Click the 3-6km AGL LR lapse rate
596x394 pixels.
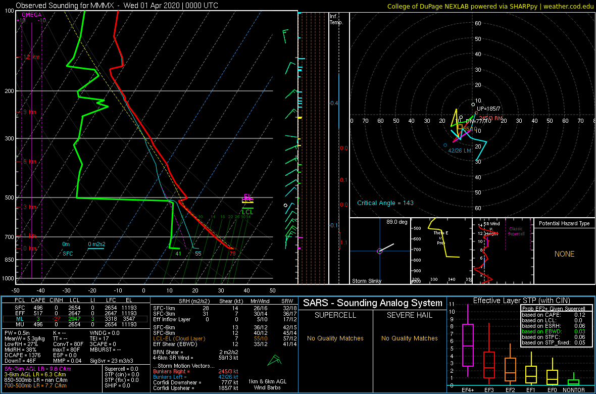pos(36,375)
